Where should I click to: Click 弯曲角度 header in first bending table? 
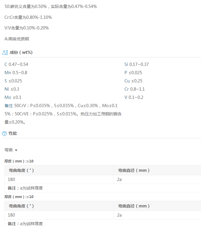pyautogui.click(x=21, y=170)
